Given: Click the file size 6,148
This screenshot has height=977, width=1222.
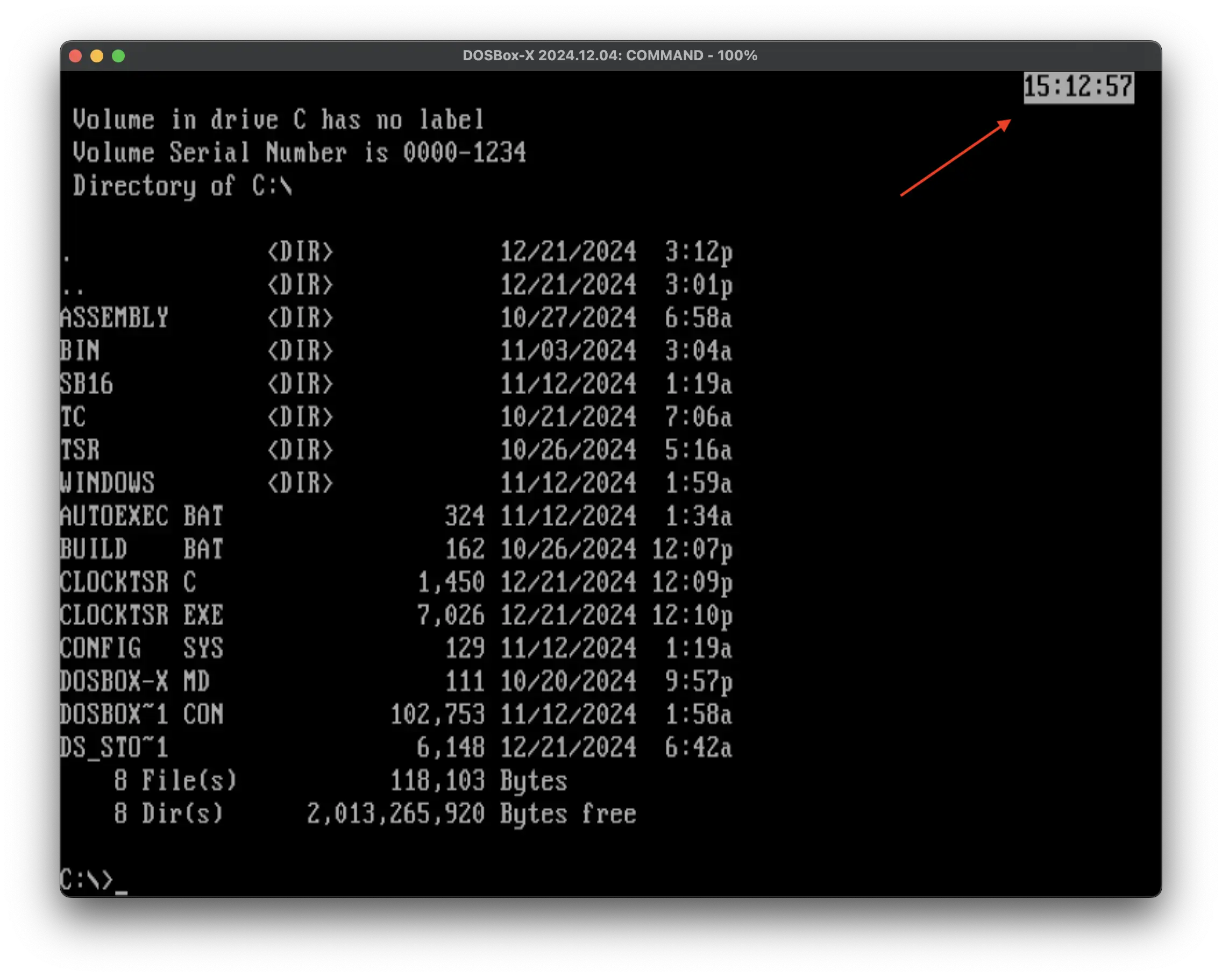Looking at the screenshot, I should click(451, 747).
